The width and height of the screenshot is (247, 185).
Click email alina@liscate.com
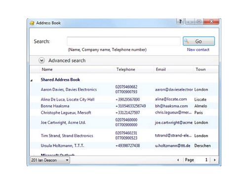[171, 99]
